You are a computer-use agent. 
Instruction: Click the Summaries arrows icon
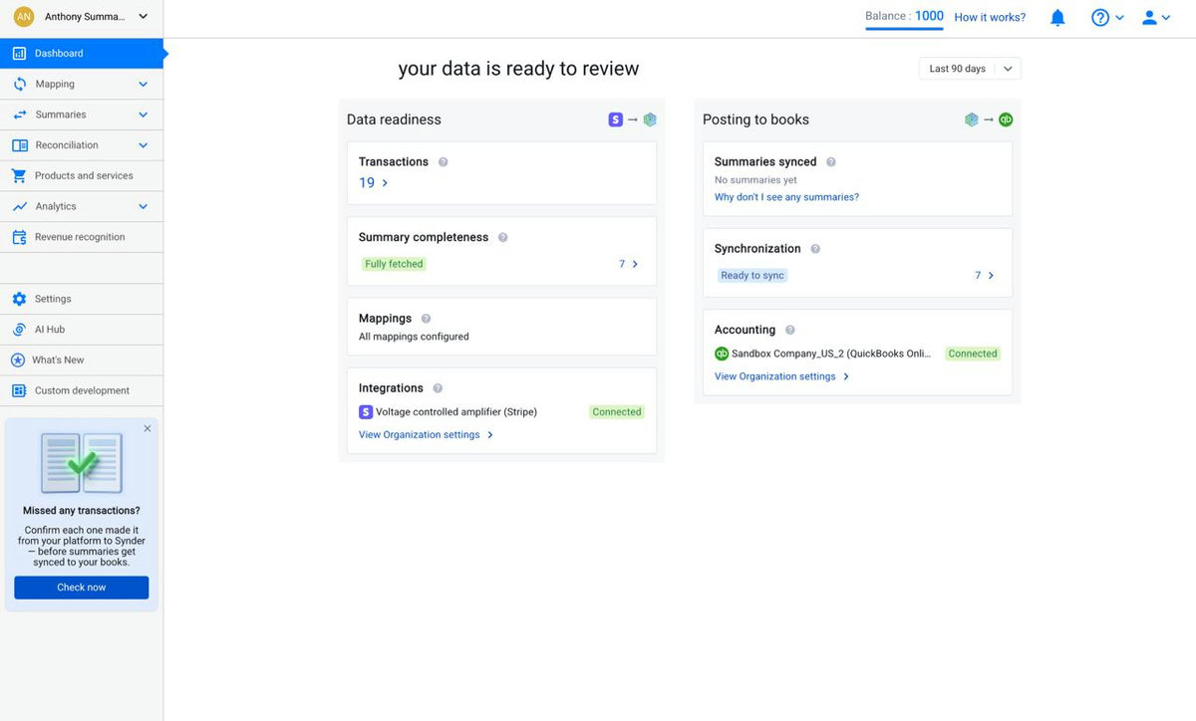tap(19, 115)
